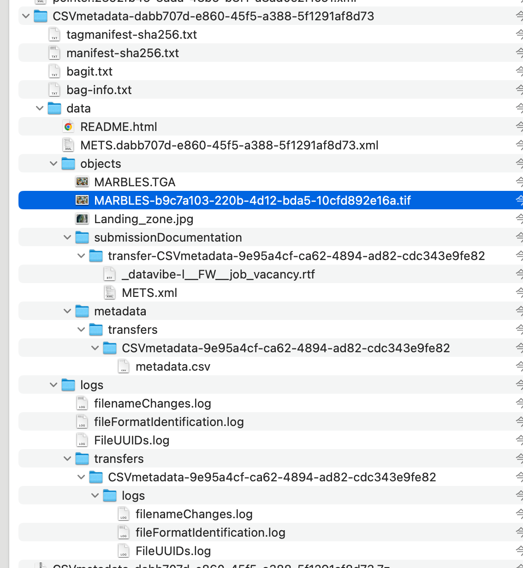Click the XML file icon beside METS.xml

coord(110,292)
